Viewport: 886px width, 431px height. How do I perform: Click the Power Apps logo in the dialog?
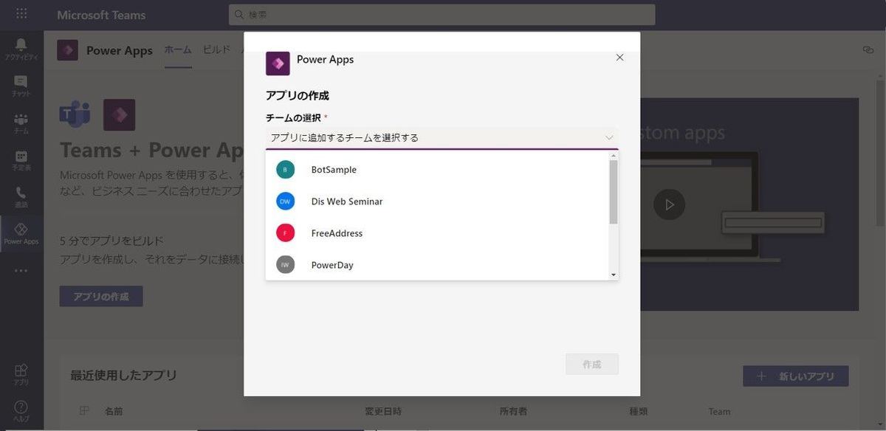[x=278, y=63]
